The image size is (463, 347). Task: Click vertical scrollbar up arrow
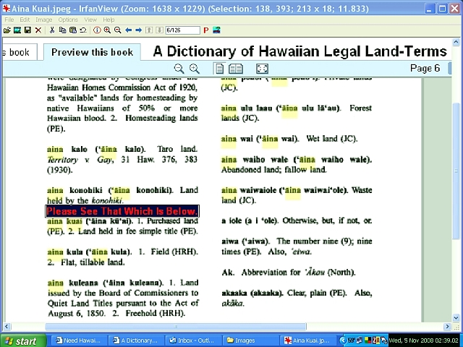456,42
